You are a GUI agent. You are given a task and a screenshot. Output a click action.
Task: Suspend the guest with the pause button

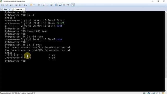(x=31, y=5)
